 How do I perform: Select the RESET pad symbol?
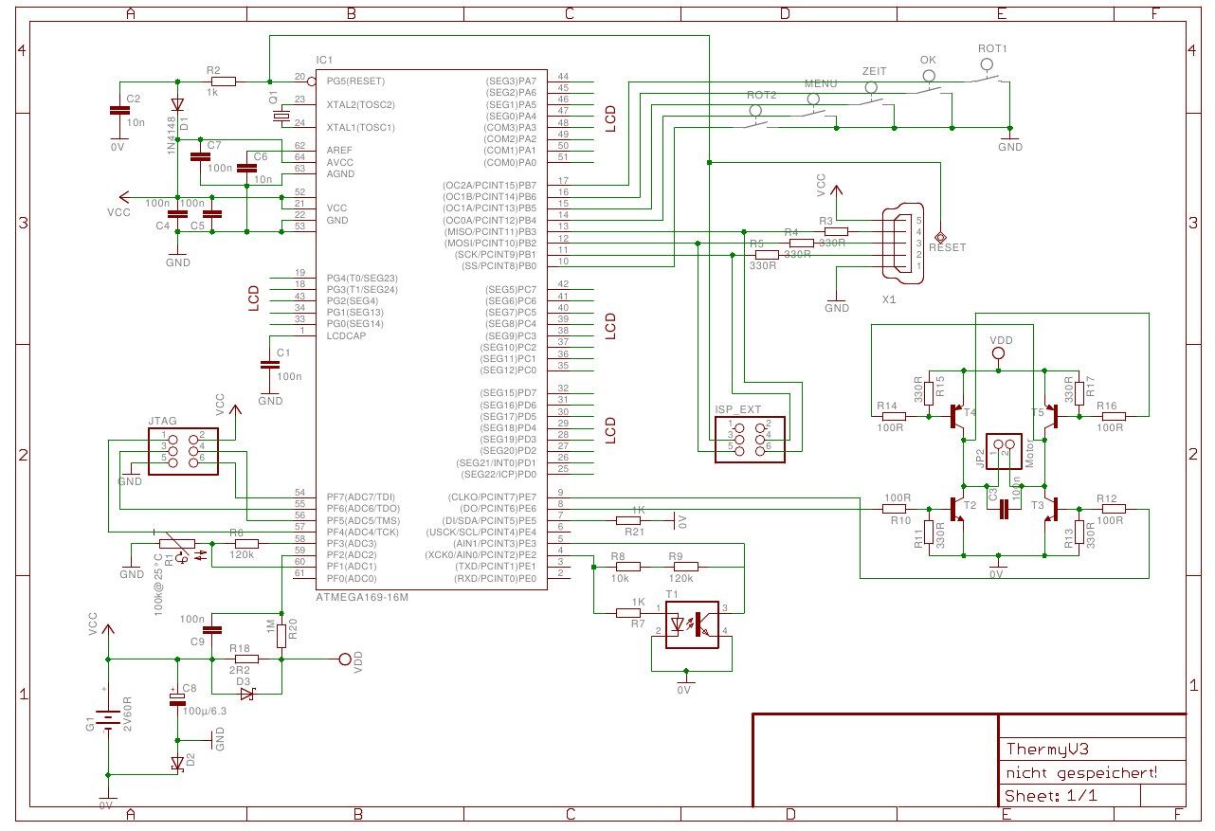(940, 236)
